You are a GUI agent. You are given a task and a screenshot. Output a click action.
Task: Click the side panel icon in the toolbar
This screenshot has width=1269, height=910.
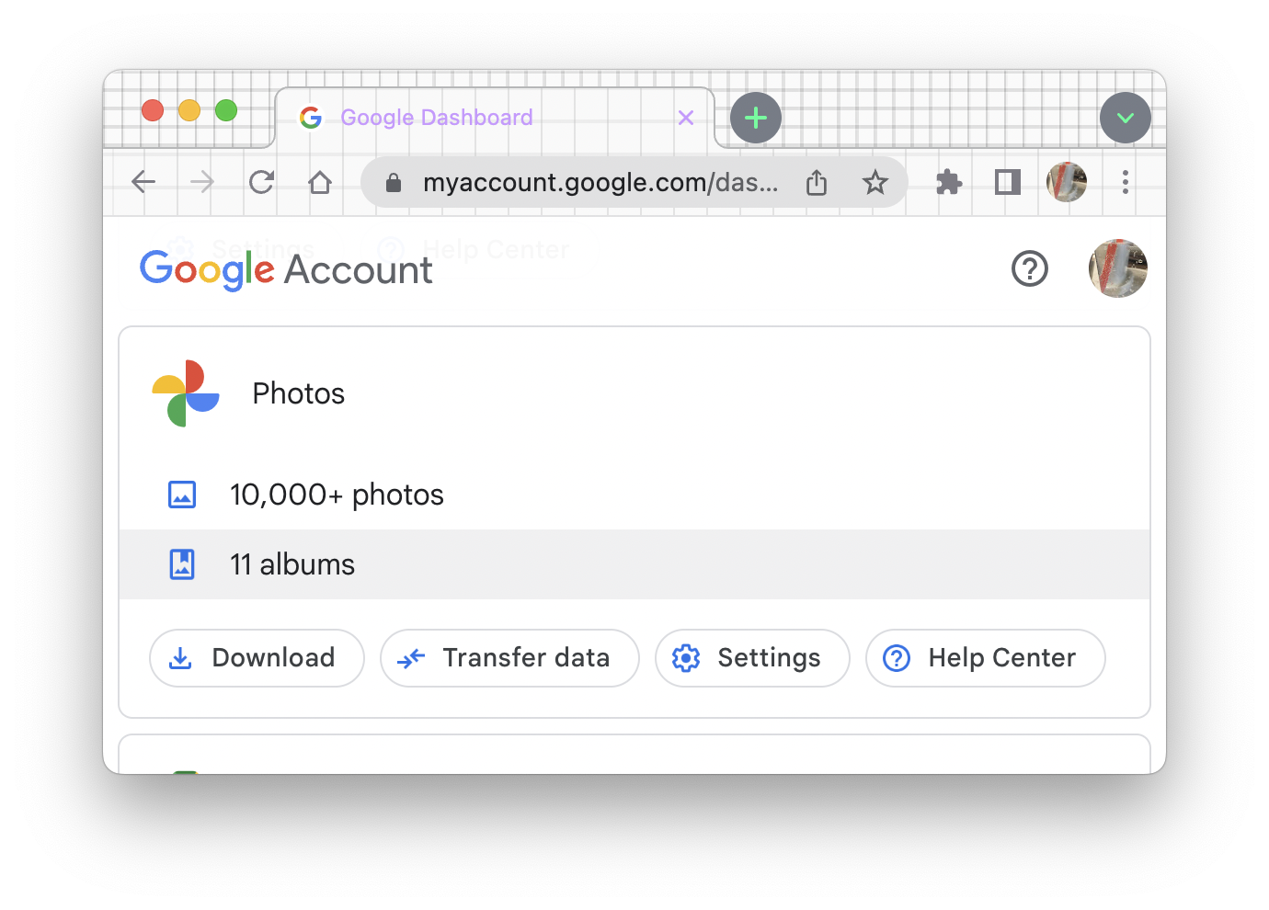pos(1007,182)
